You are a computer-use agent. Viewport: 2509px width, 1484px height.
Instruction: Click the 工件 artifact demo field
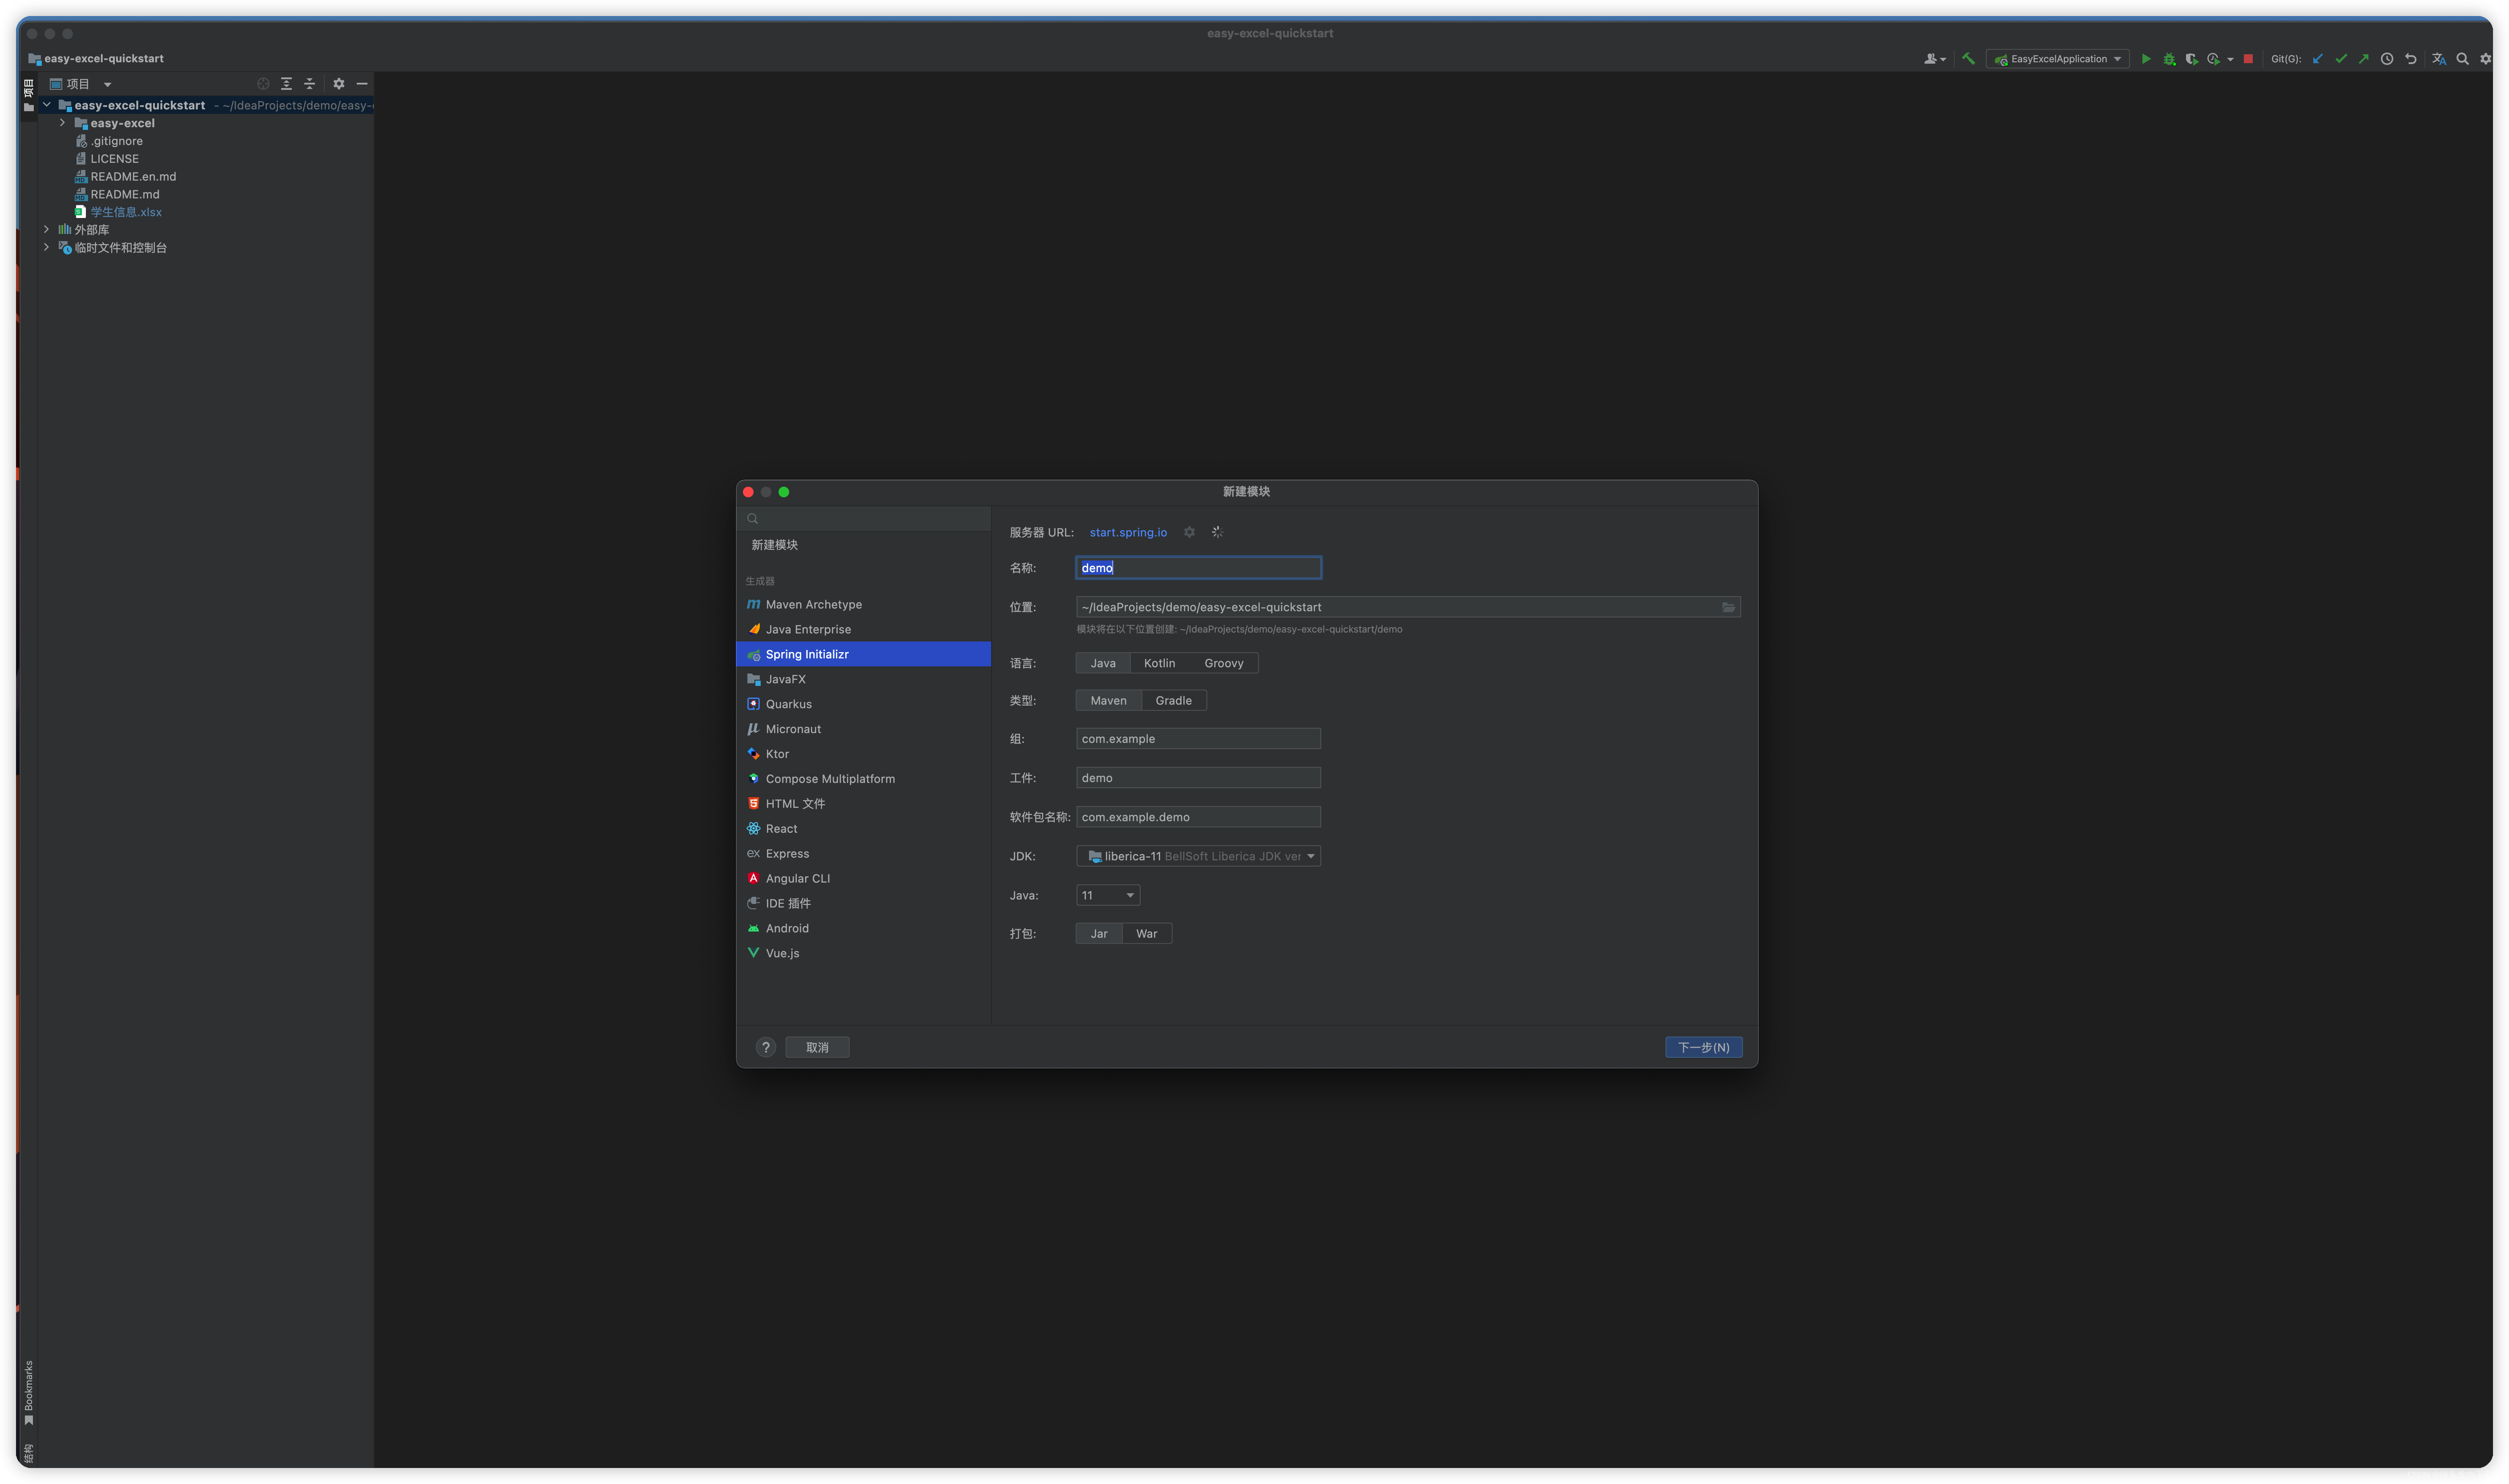pos(1198,778)
